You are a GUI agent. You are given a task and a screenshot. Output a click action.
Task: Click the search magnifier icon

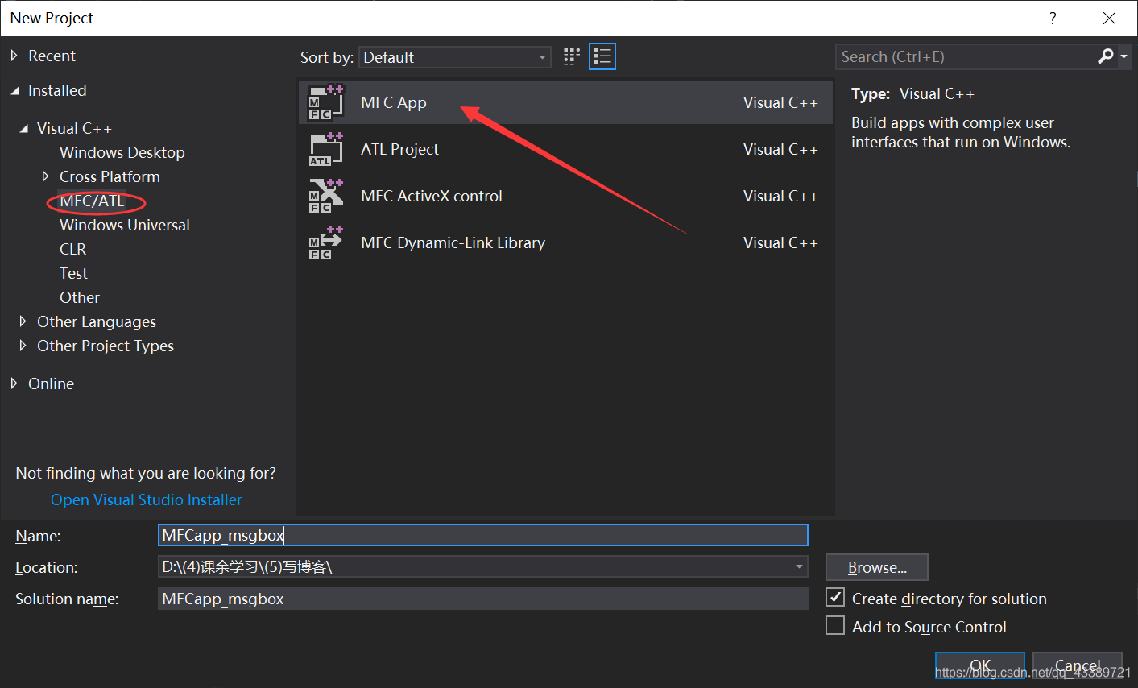[1106, 56]
